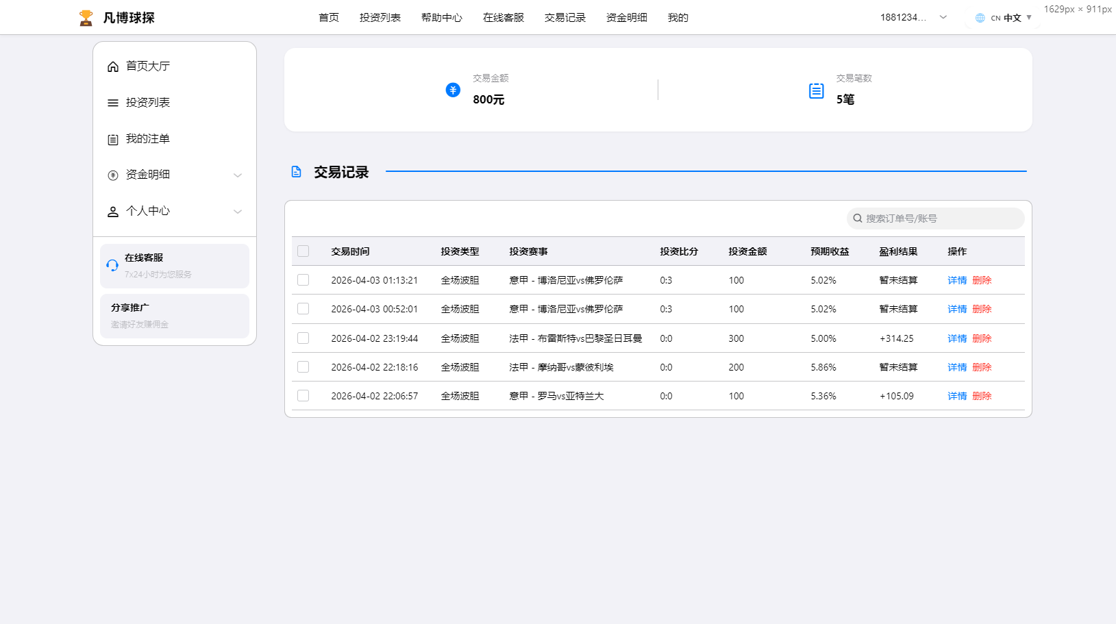Delete the 01:13:21 record
The width and height of the screenshot is (1116, 624).
coord(982,280)
